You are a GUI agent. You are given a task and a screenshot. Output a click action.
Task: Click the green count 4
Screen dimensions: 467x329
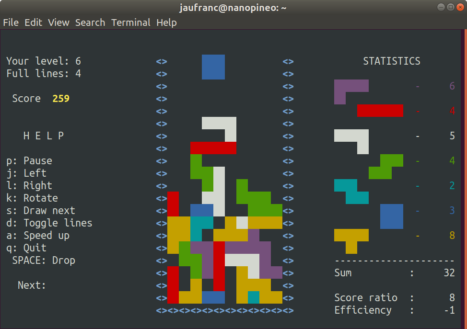tap(452, 160)
